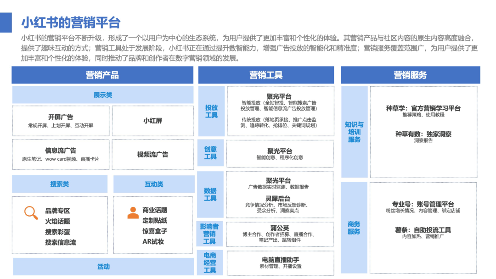496x279 pixels.
Task: Click the 火焰话题 list entry
Action: pyautogui.click(x=57, y=221)
